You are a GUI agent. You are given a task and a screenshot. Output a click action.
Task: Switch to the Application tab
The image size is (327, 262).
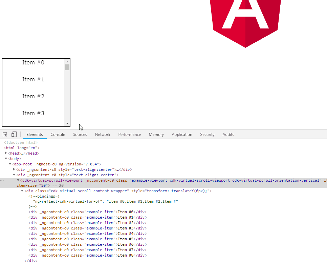[x=182, y=135]
